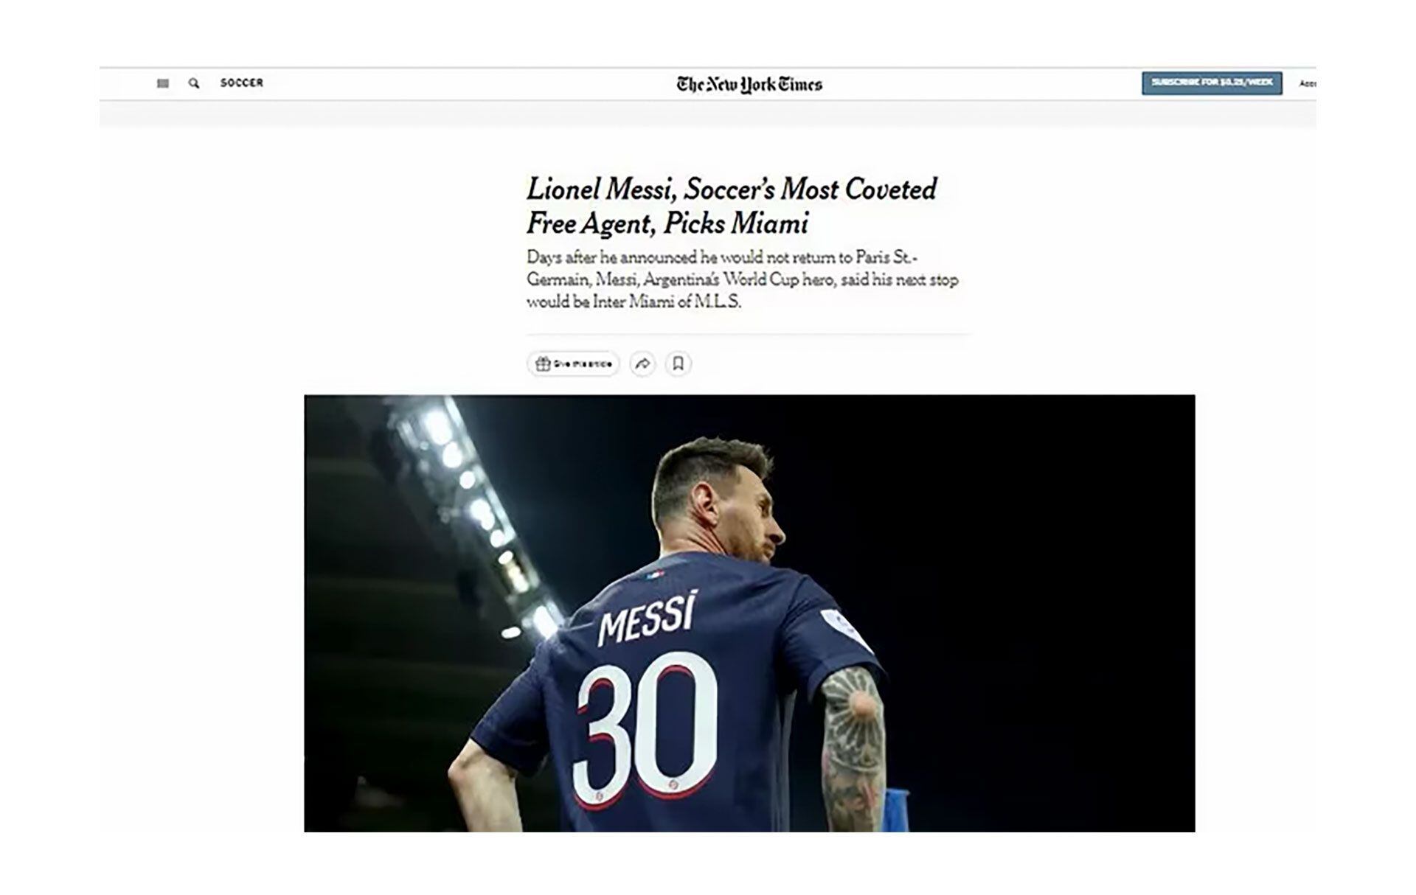The width and height of the screenshot is (1416, 895).
Task: Open the Soccer section link
Action: click(242, 83)
